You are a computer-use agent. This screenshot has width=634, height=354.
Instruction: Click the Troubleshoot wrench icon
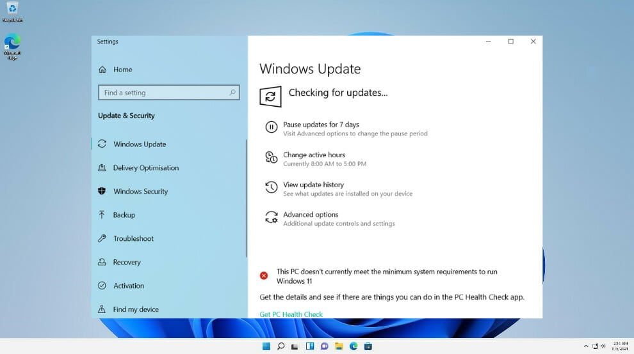point(102,238)
